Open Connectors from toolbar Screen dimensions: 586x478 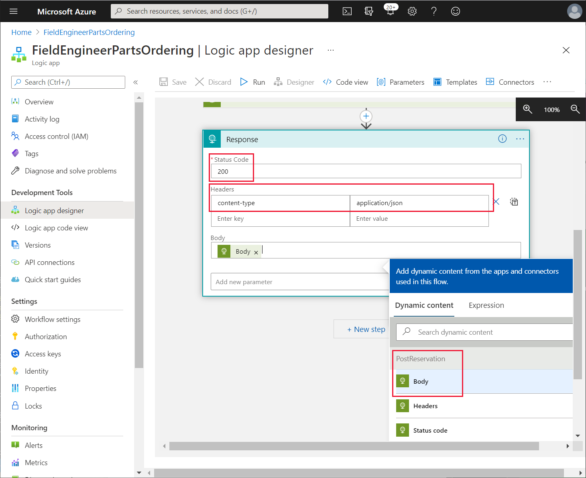pyautogui.click(x=510, y=82)
